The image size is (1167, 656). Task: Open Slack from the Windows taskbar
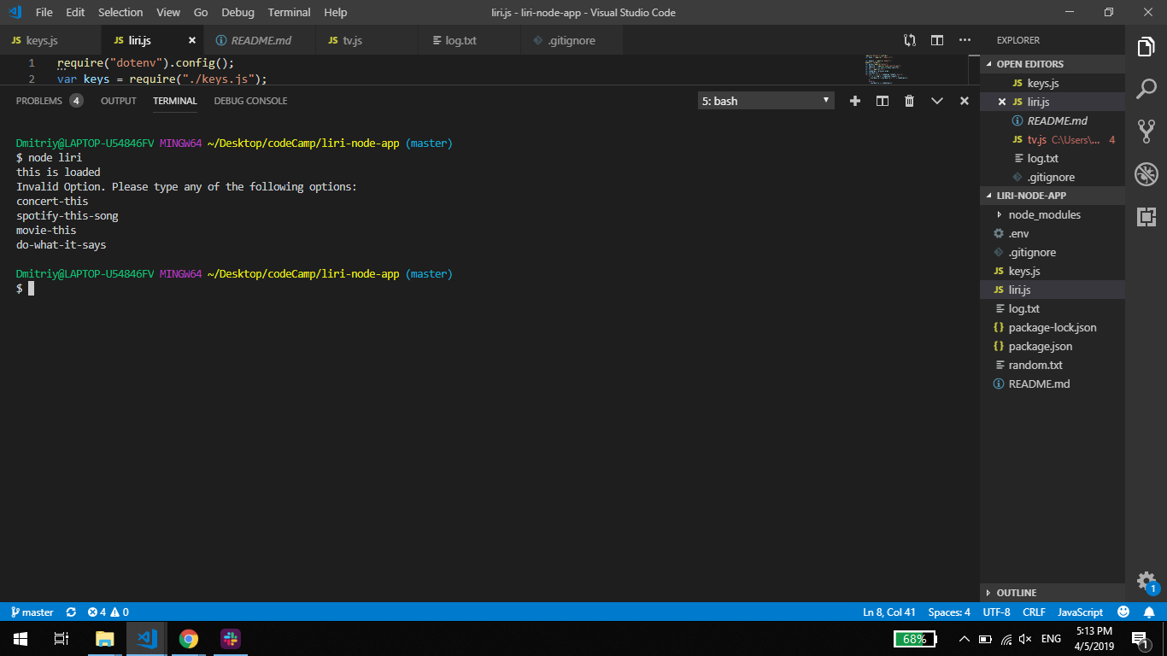click(x=231, y=639)
